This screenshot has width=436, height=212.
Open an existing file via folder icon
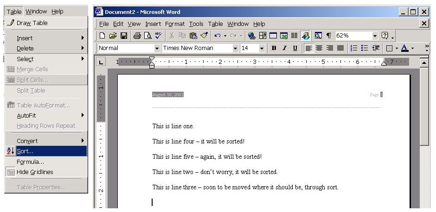[113, 36]
